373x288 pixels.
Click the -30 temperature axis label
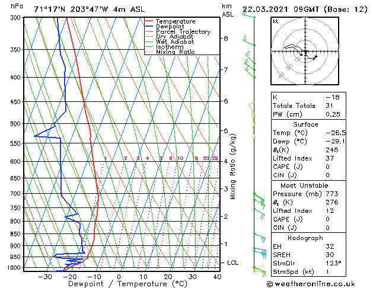(x=45, y=277)
